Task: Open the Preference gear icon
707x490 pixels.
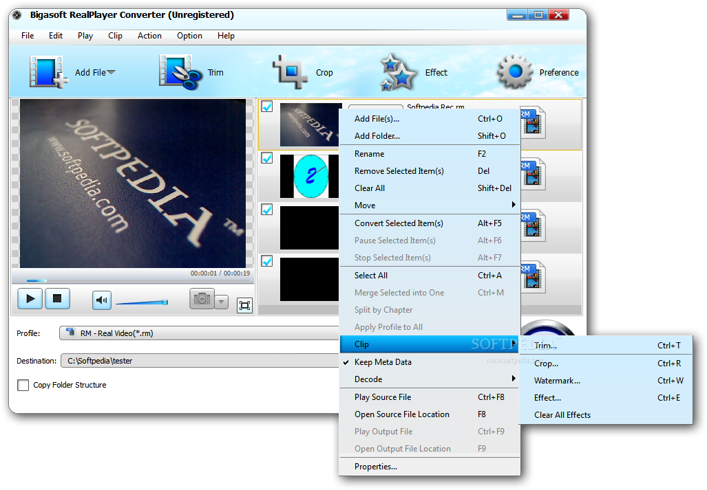Action: [x=514, y=72]
